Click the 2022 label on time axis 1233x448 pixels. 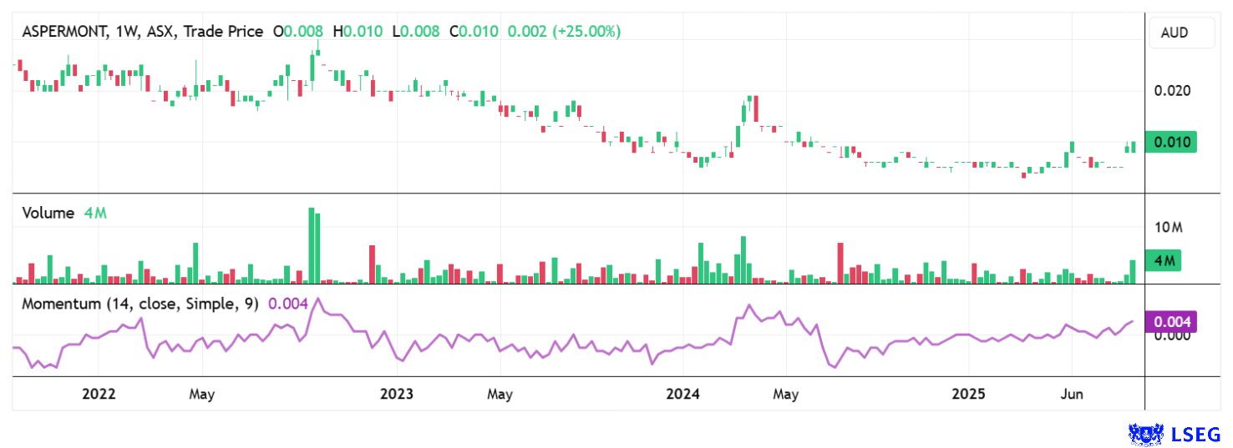pyautogui.click(x=98, y=394)
